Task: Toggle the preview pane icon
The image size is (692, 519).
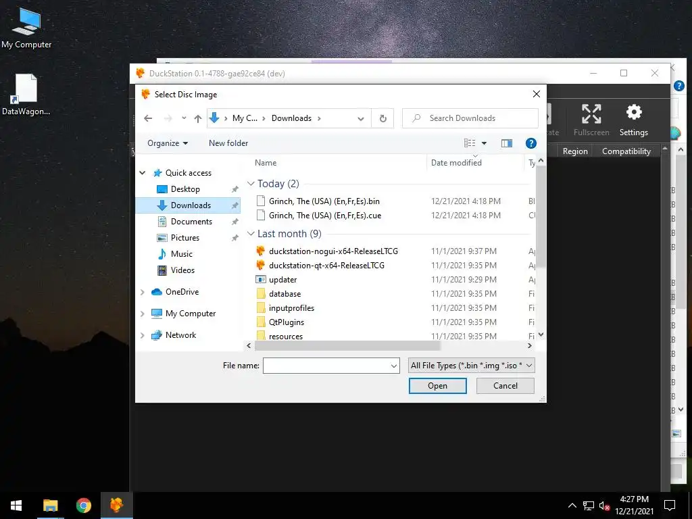Action: pyautogui.click(x=507, y=143)
